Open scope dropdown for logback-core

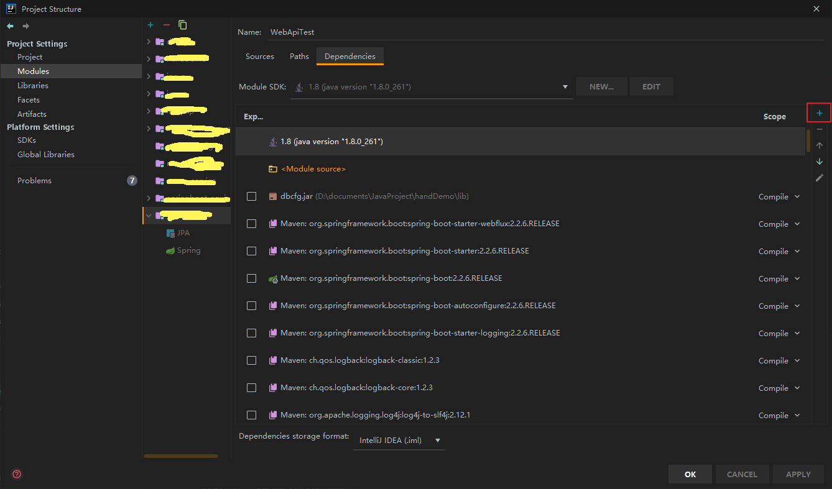pos(779,388)
